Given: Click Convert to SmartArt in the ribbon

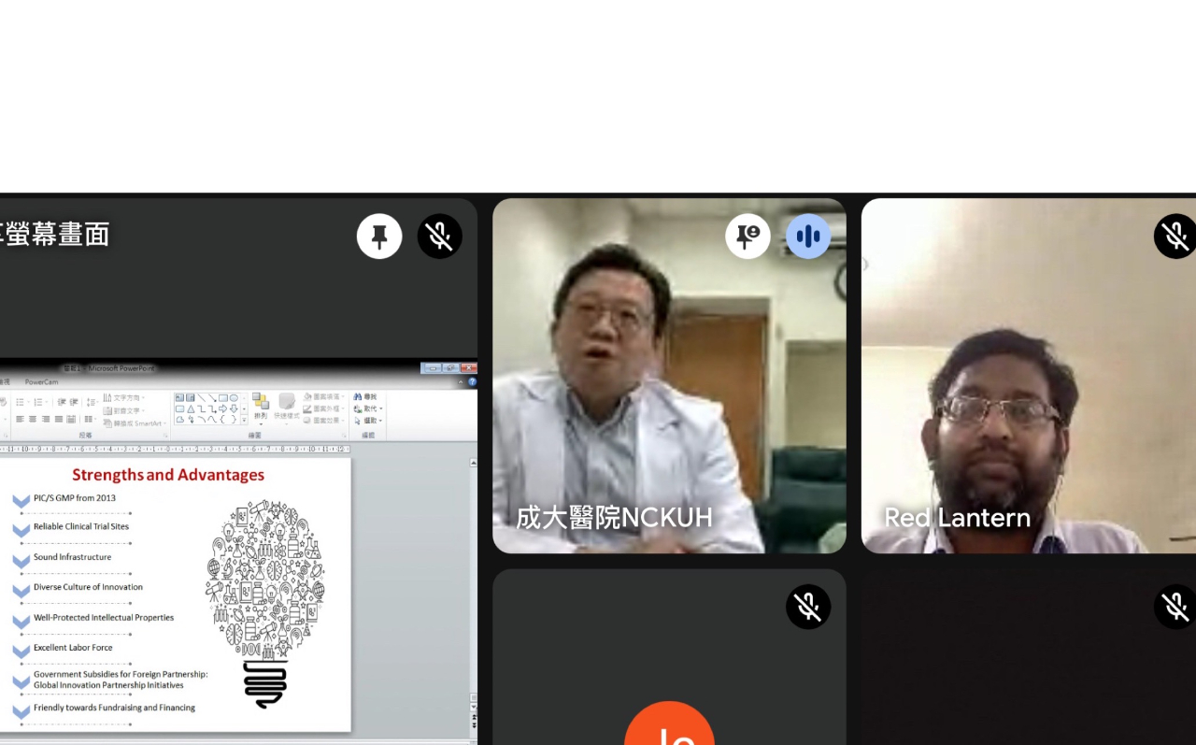Looking at the screenshot, I should 135,423.
